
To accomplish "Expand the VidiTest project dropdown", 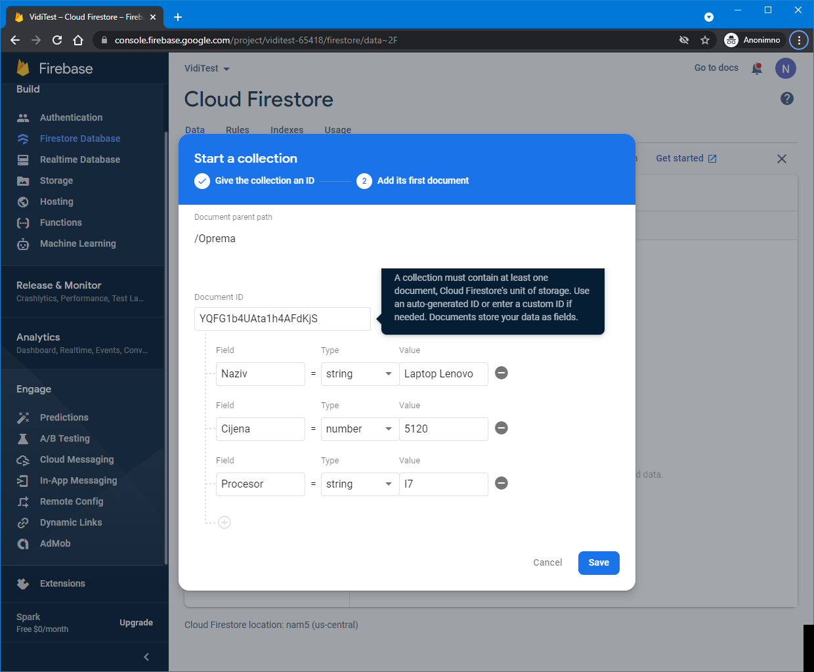I will (x=207, y=68).
